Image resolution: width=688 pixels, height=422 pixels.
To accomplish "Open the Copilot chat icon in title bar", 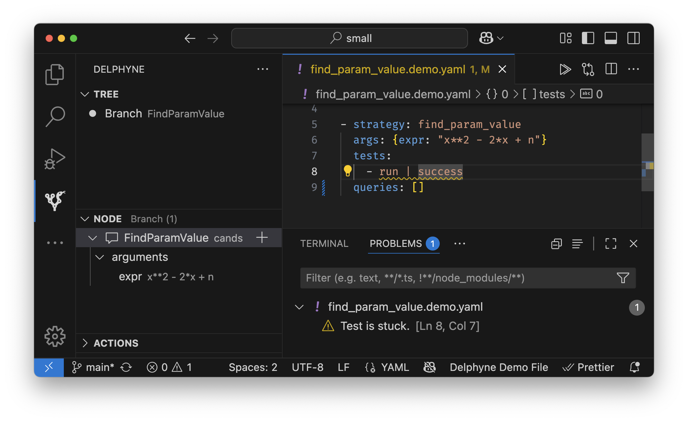I will click(x=486, y=38).
